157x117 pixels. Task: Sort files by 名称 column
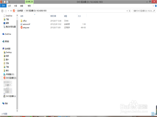coord(22,16)
